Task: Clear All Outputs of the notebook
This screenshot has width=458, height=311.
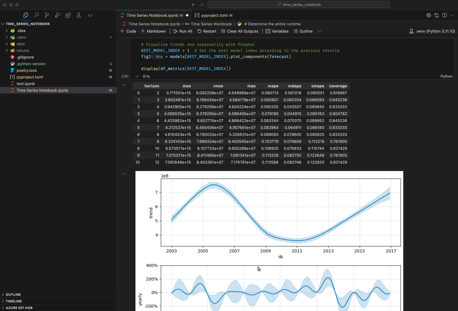Action: 240,31
